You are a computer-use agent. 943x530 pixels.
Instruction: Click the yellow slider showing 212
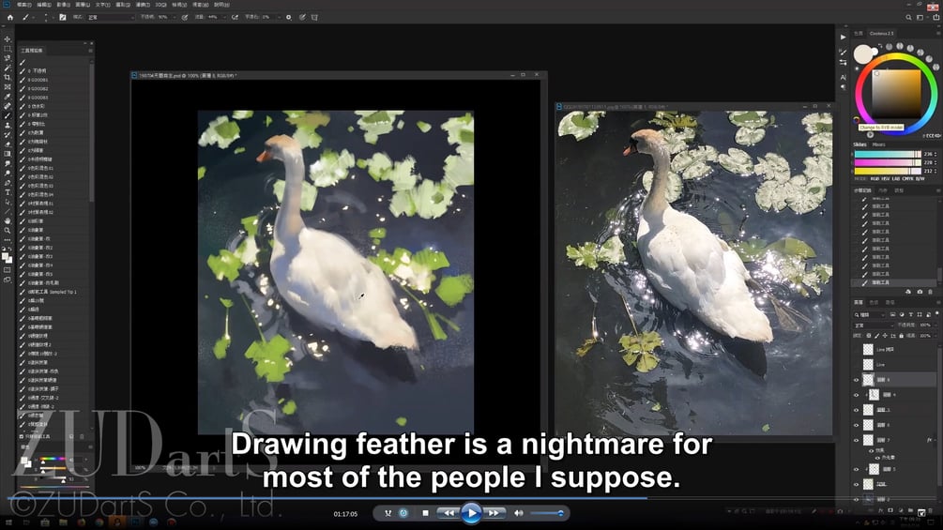click(888, 171)
